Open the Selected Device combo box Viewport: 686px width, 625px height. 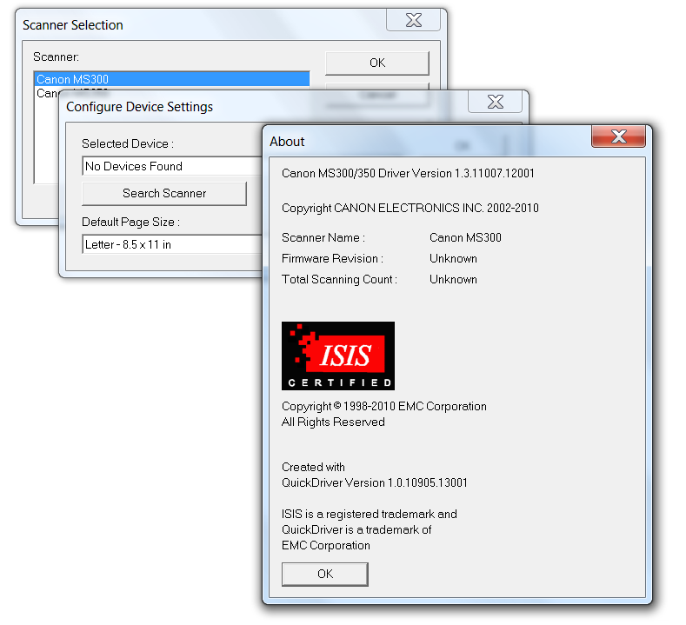[172, 166]
